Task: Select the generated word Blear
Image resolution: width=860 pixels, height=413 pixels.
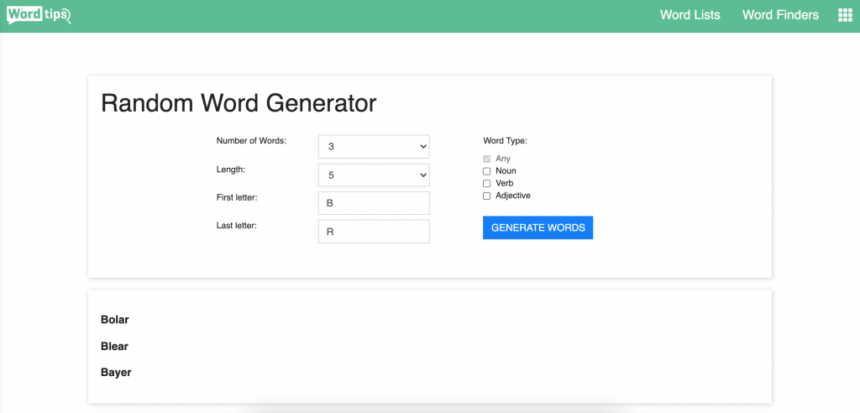Action: click(x=114, y=346)
